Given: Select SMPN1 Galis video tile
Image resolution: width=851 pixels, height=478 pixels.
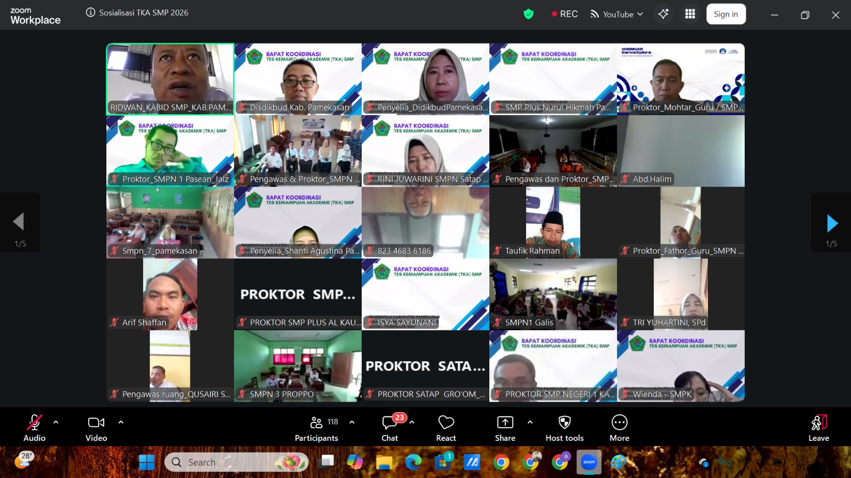Looking at the screenshot, I should (553, 294).
